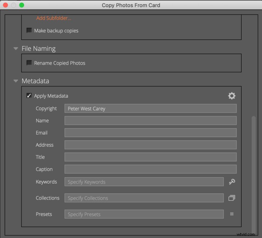Check the Rename Copied Photos option
This screenshot has width=262, height=238.
(x=29, y=63)
